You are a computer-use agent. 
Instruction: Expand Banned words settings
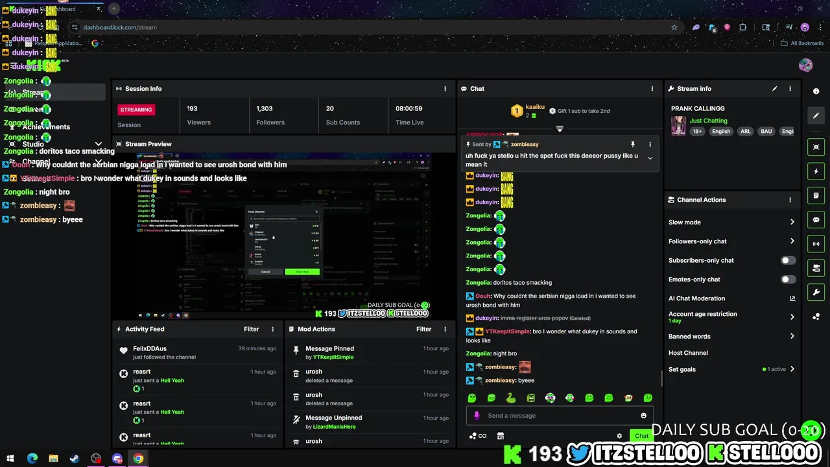click(x=792, y=336)
